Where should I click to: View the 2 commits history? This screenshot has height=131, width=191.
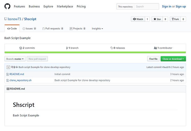coord(27,48)
